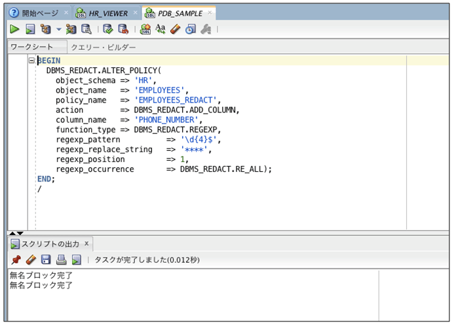The image size is (452, 324).
Task: Click the Unshared SQL Worksheet icon
Action: point(145,29)
